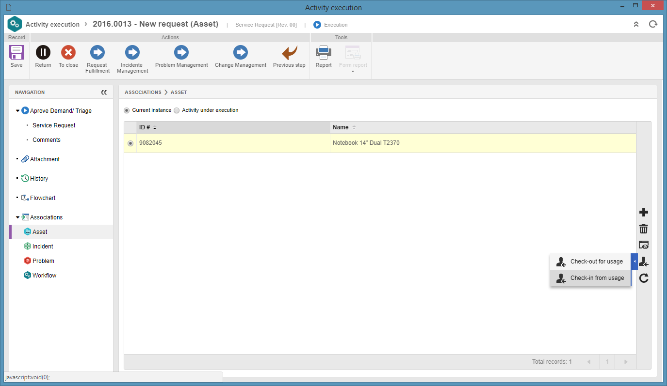The height and width of the screenshot is (386, 667).
Task: Click the Execution play status icon
Action: coord(317,25)
